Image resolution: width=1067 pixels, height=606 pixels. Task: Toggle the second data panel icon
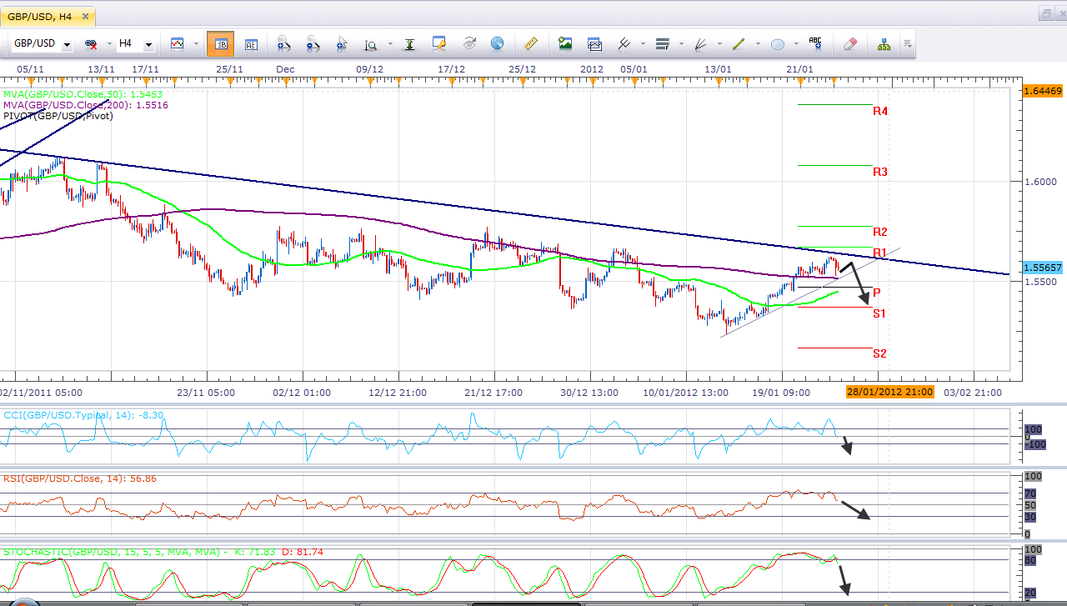coord(250,44)
